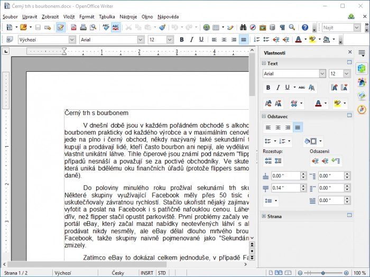
Task: Open the Tabulka menu
Action: coord(107,17)
